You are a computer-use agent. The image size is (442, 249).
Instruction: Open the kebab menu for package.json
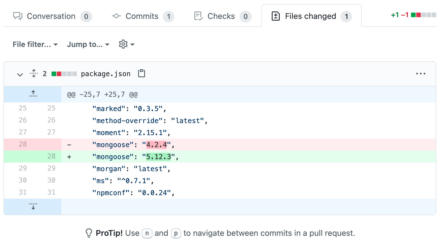421,74
